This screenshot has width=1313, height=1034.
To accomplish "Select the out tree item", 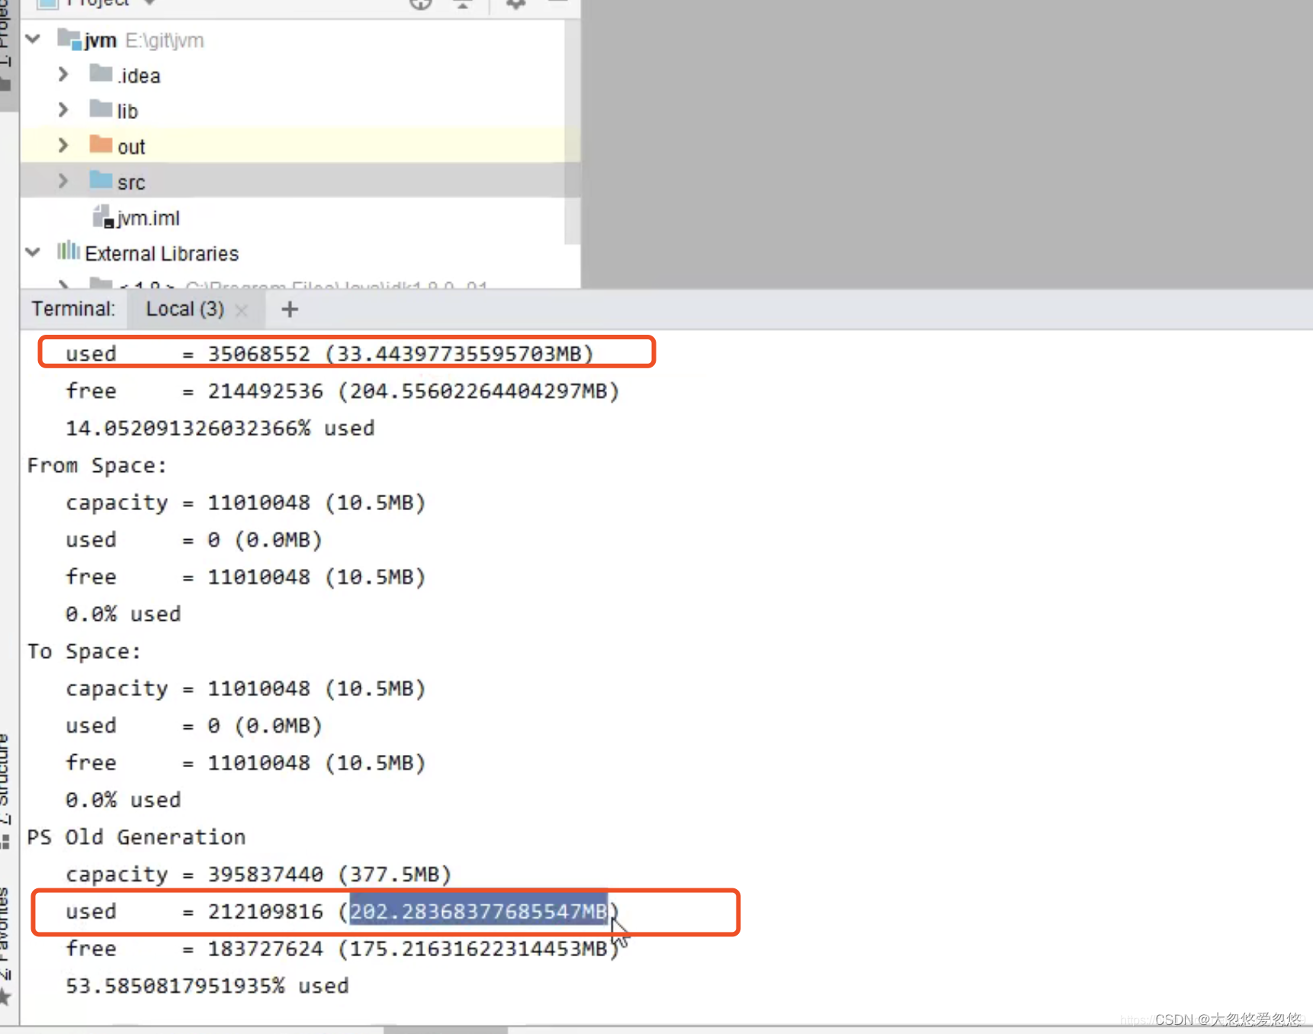I will pos(300,146).
